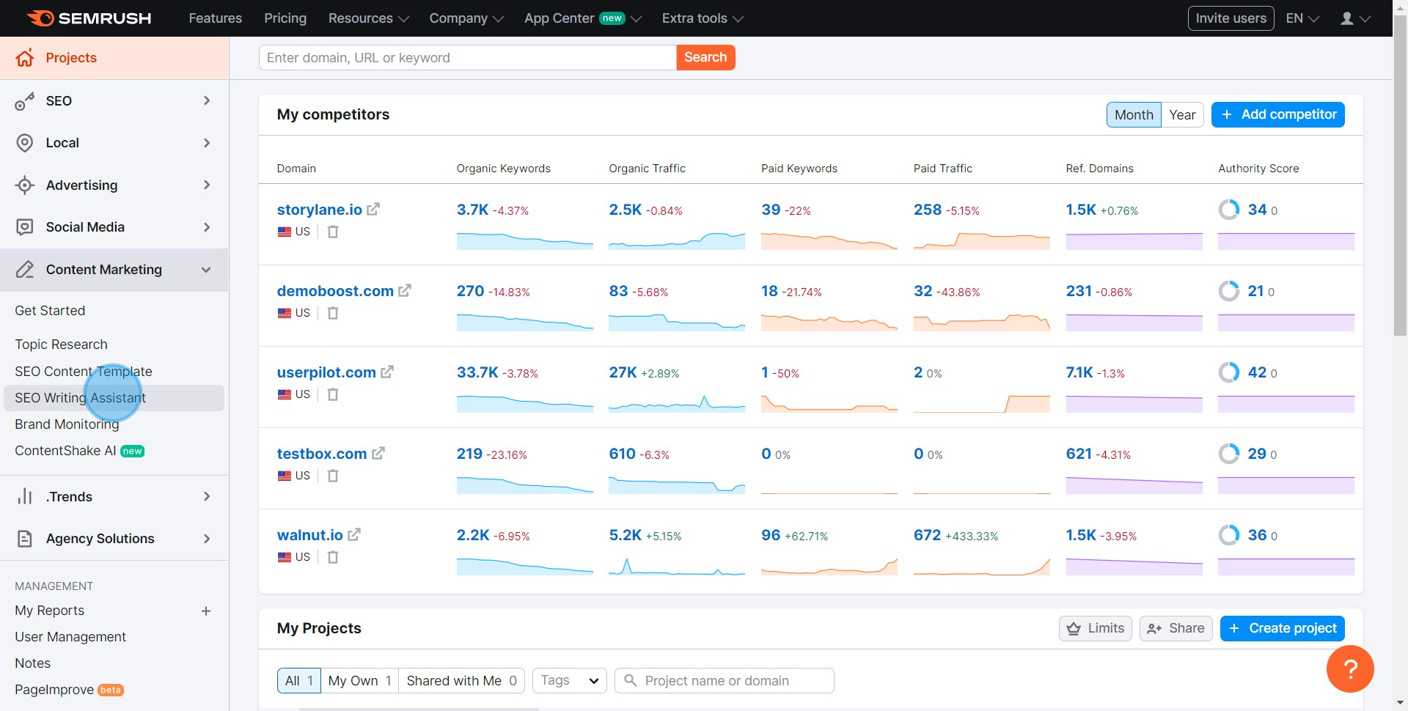Switch competitors view to Year
Viewport: 1408px width, 711px height.
click(1182, 115)
